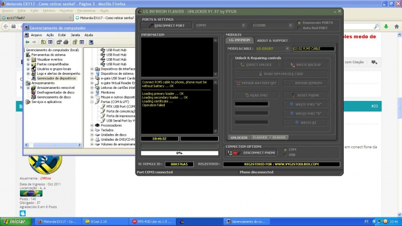The width and height of the screenshot is (402, 226).
Task: Click READ IMEI button
Action: pos(256,95)
